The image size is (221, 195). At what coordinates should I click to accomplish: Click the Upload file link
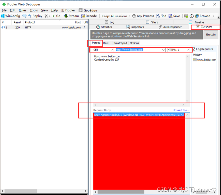[181, 110]
